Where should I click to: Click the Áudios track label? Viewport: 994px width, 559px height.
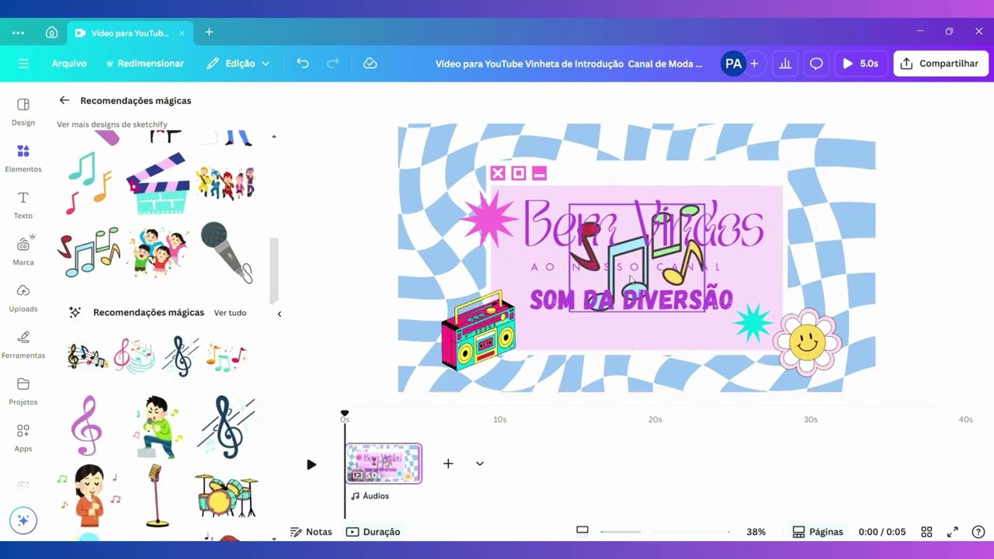pos(370,496)
